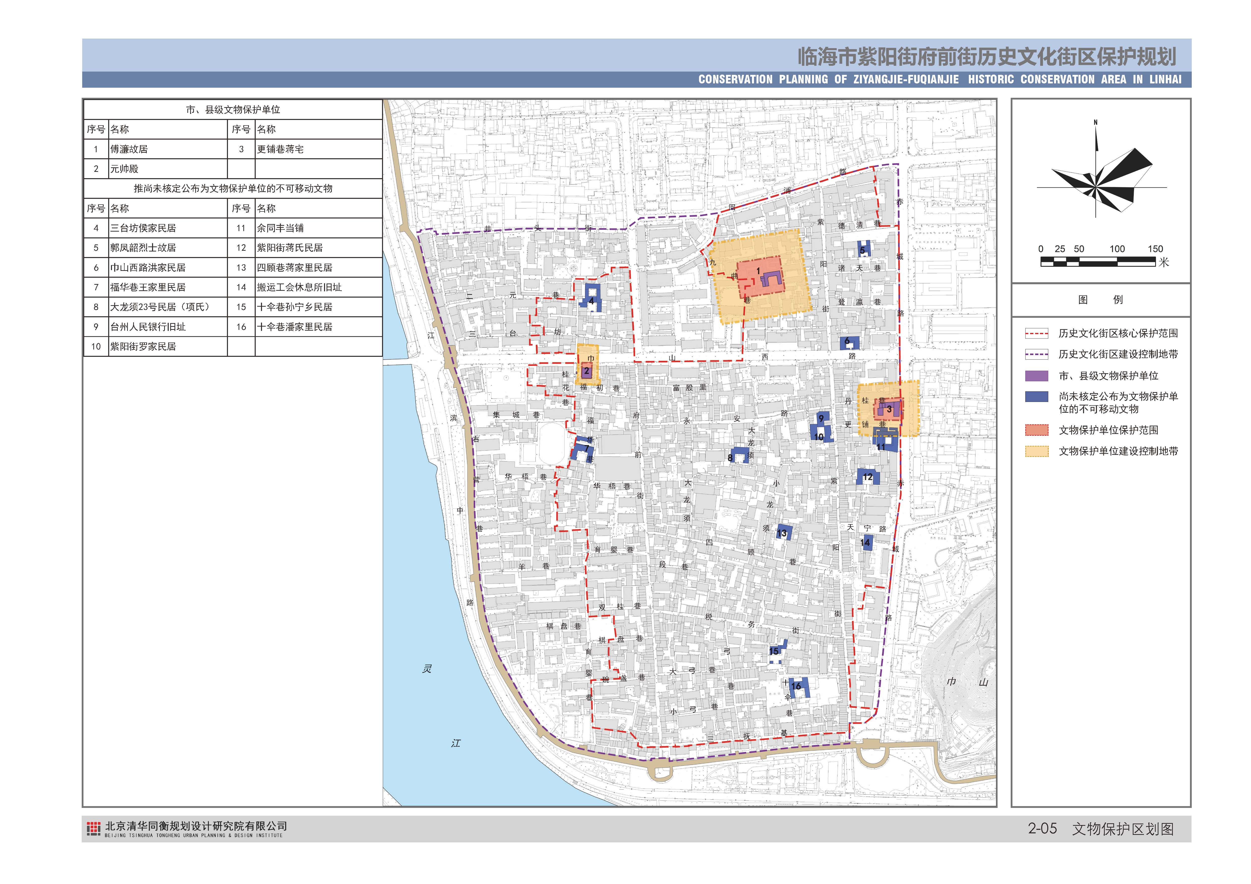Click the scale bar unit label 米
1251x884 pixels.
[1164, 262]
